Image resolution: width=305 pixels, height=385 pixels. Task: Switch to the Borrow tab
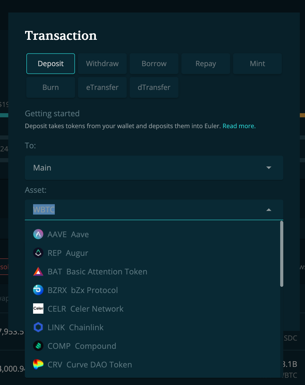pyautogui.click(x=154, y=64)
